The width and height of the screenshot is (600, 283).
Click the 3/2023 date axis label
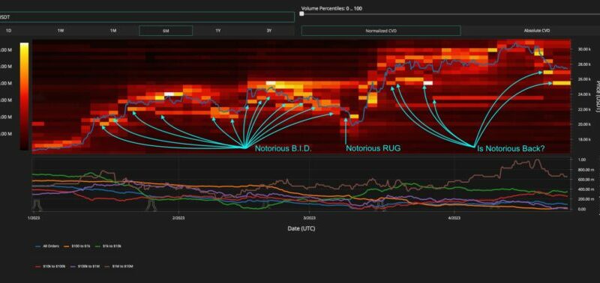(309, 219)
